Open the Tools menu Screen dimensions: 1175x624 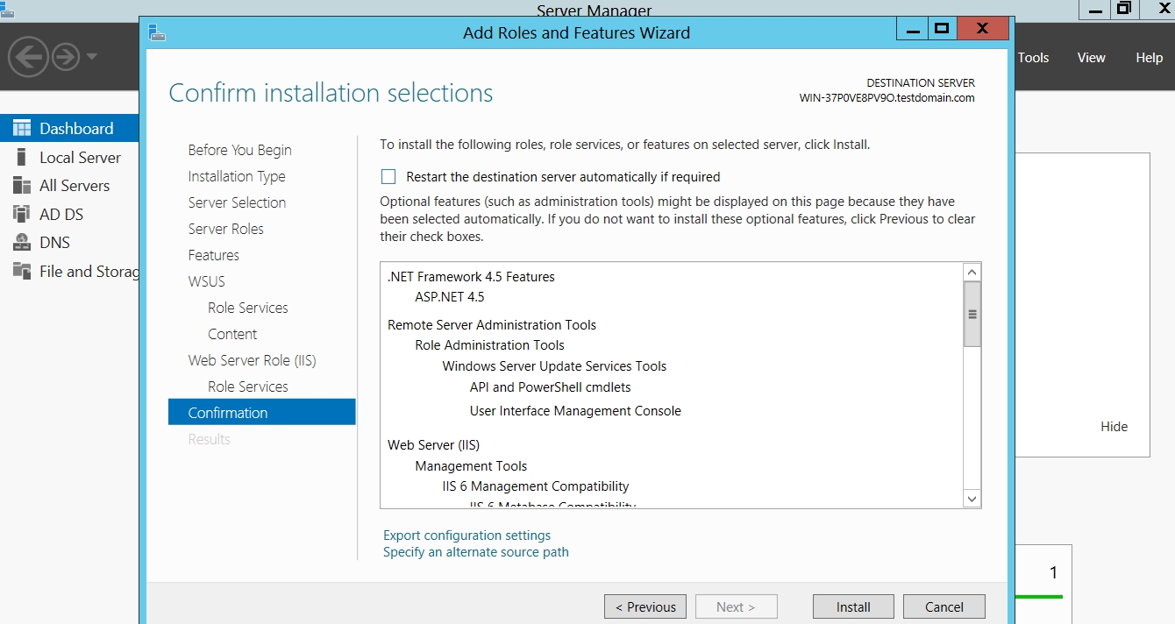click(1033, 58)
